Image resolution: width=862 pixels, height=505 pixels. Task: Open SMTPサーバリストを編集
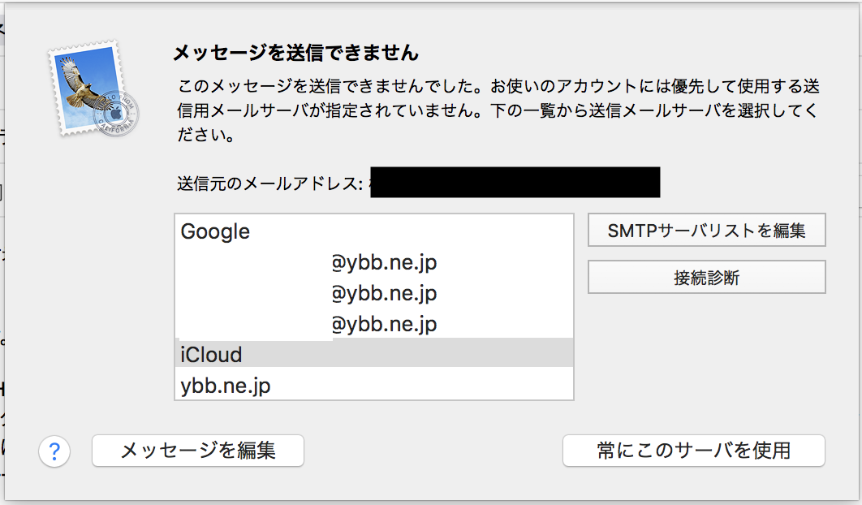(x=706, y=231)
